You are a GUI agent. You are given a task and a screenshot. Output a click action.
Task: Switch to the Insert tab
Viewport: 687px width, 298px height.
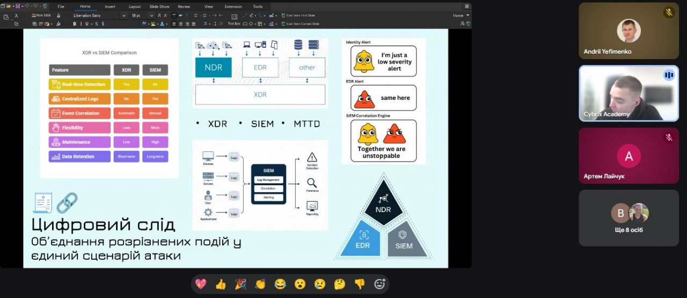[x=110, y=6]
